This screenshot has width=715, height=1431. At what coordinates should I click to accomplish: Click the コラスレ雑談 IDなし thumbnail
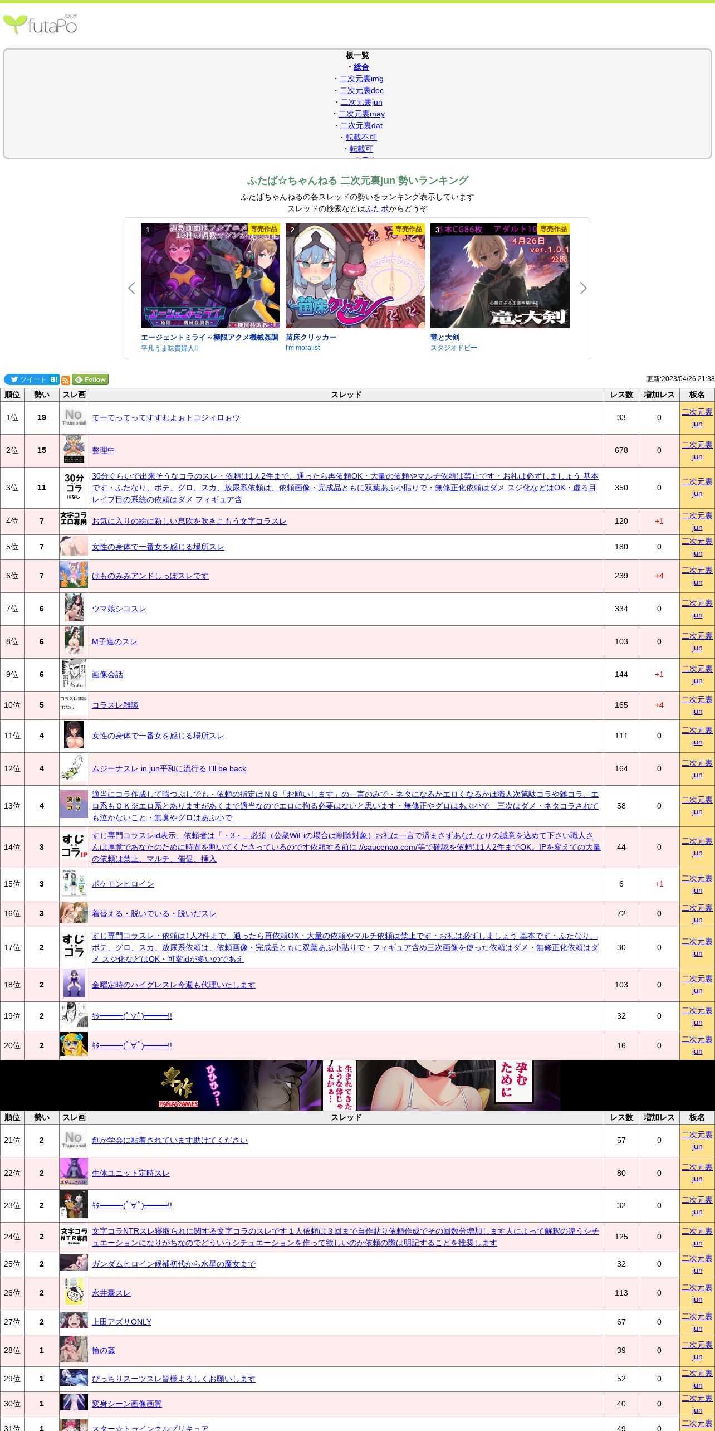point(74,703)
